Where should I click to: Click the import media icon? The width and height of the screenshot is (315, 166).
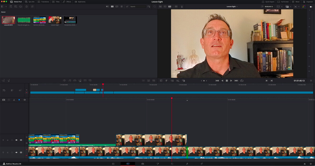(x=11, y=7)
